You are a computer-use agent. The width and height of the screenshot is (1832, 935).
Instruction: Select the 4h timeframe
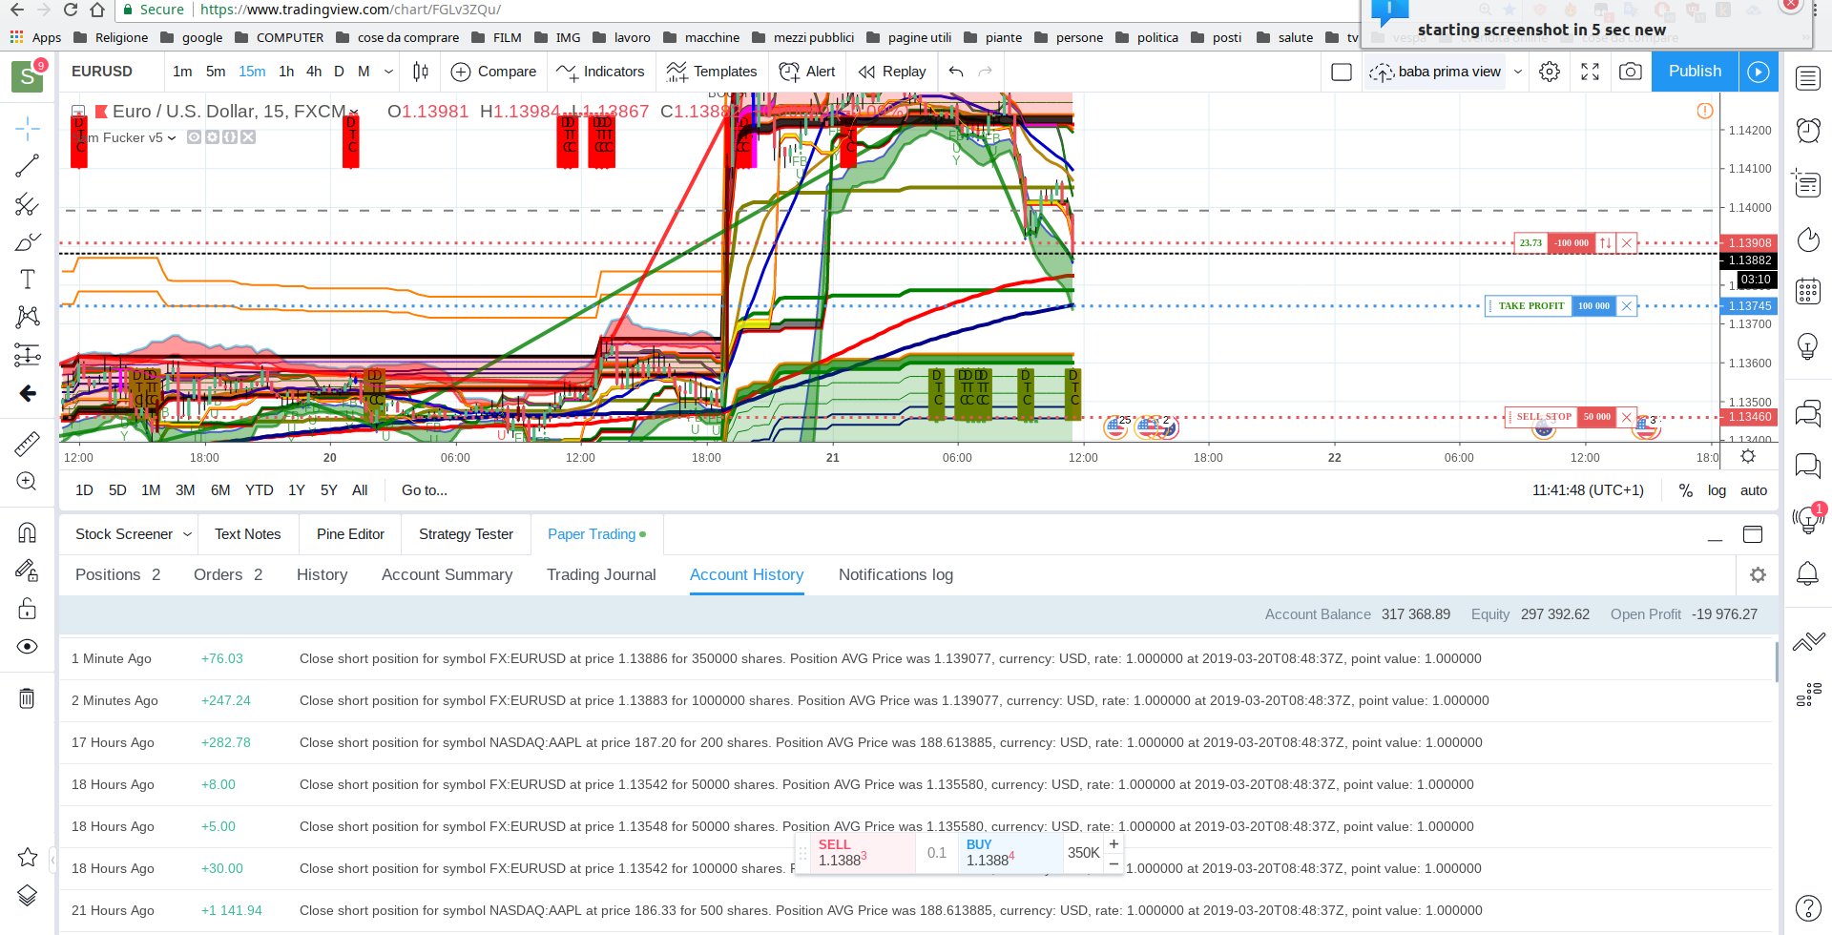(x=314, y=72)
